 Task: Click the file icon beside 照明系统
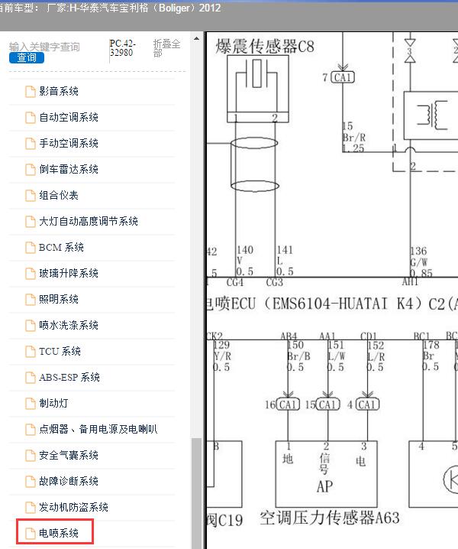click(x=31, y=299)
